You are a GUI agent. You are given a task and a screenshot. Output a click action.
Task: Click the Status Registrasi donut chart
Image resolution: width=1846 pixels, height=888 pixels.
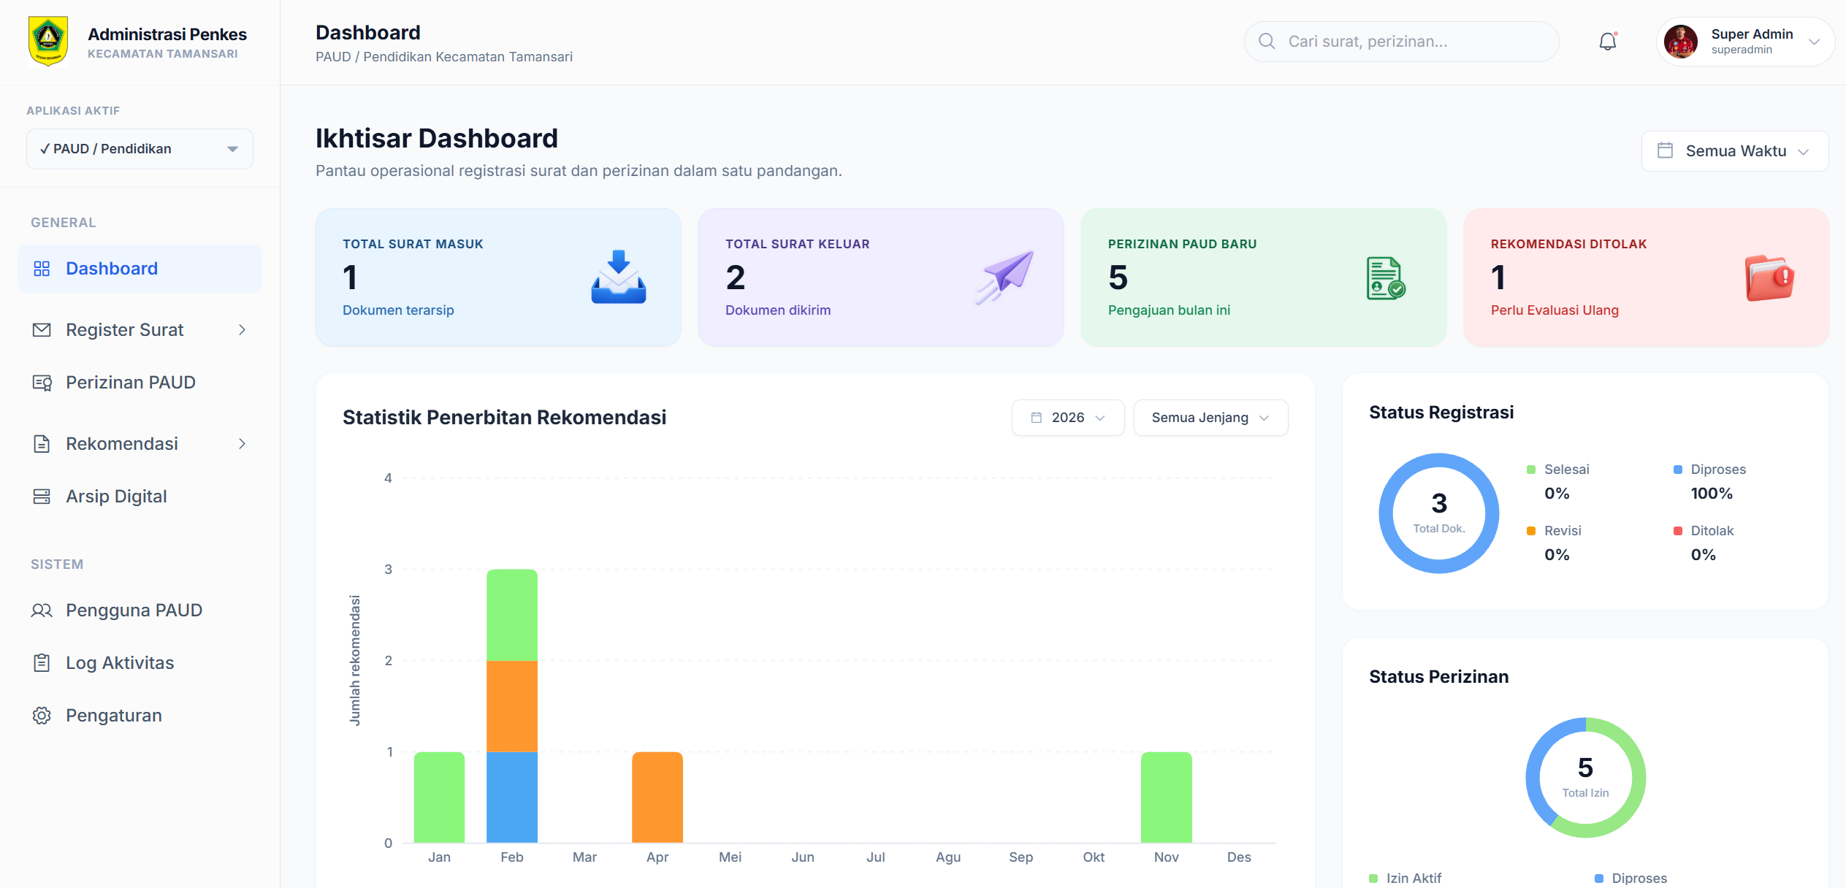1439,513
